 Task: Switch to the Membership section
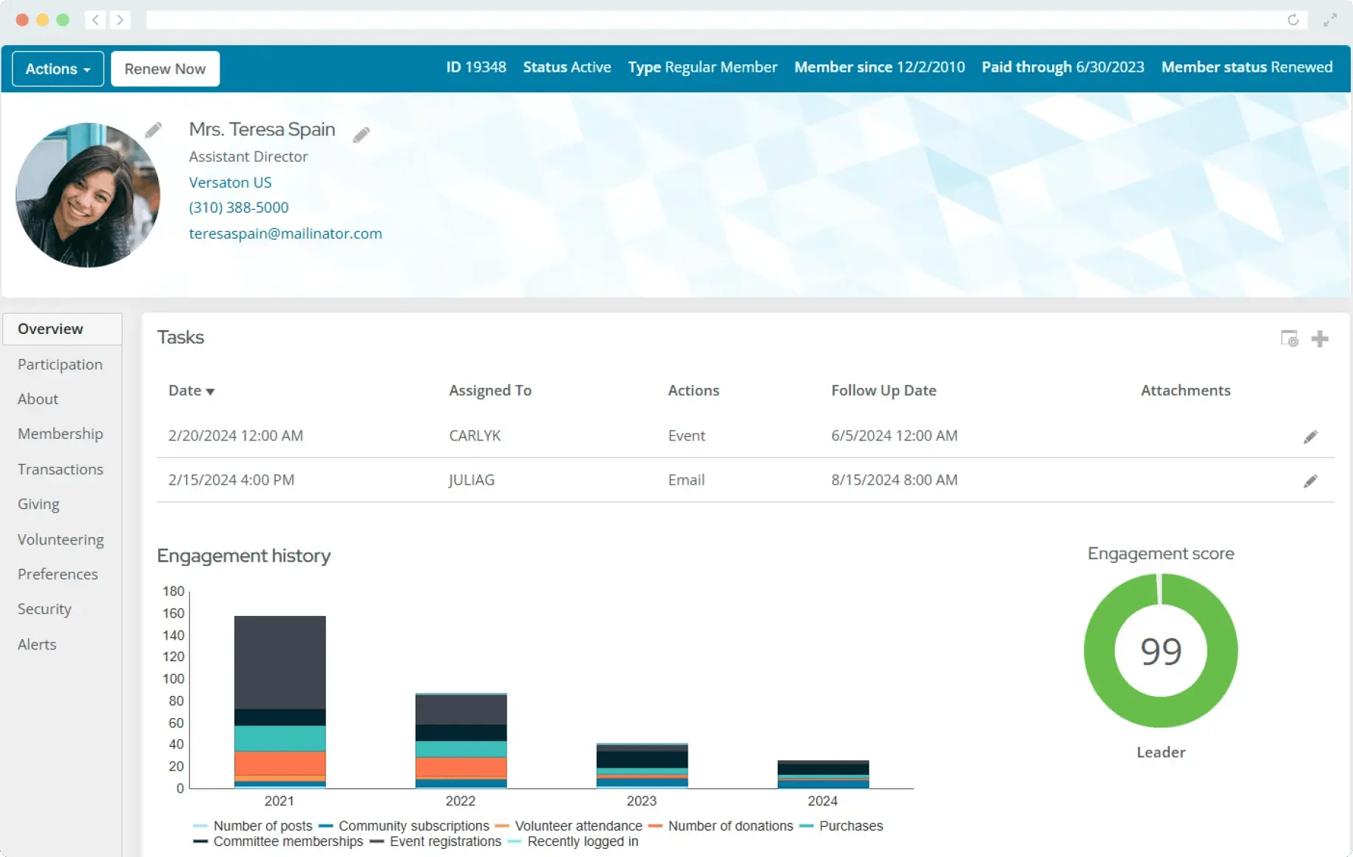pyautogui.click(x=60, y=434)
